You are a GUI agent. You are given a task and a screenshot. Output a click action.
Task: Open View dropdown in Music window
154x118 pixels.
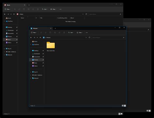pos(53,9)
